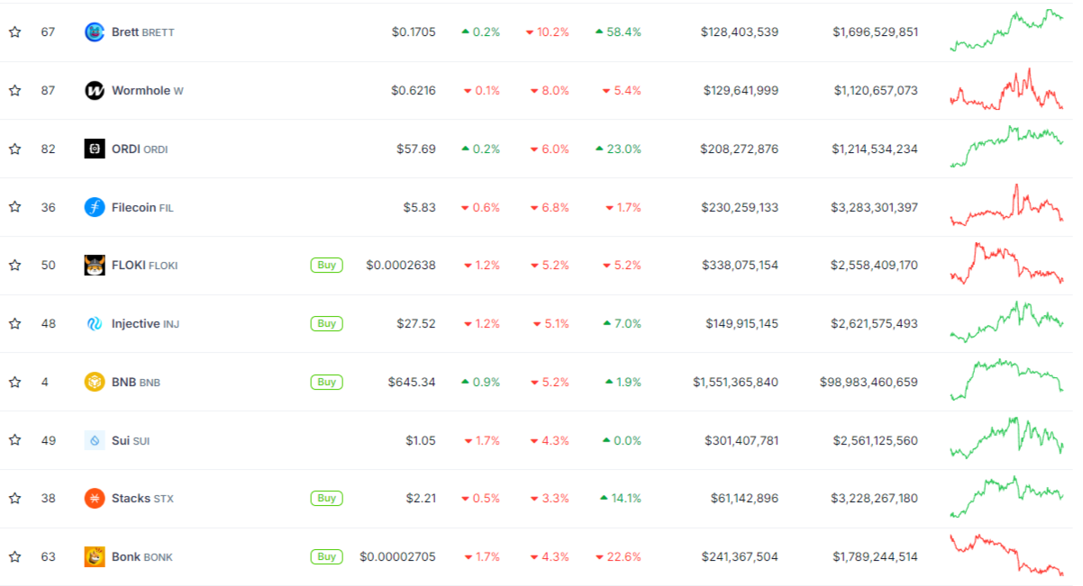Click the Bonk coin logo icon

(95, 557)
